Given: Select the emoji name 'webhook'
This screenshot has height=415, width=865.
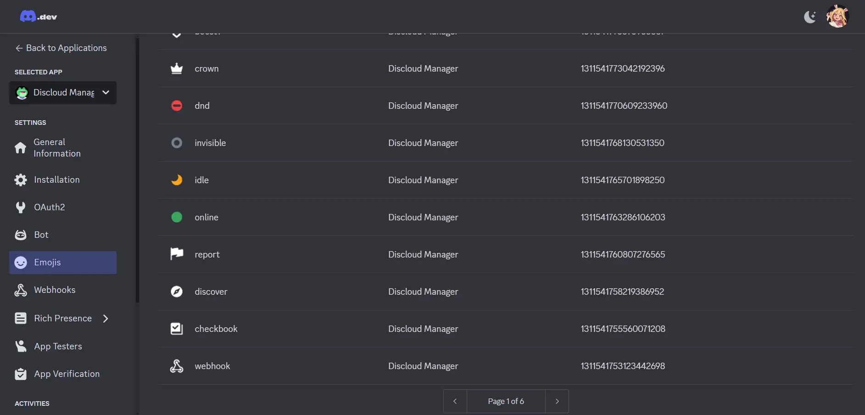Looking at the screenshot, I should coord(212,366).
